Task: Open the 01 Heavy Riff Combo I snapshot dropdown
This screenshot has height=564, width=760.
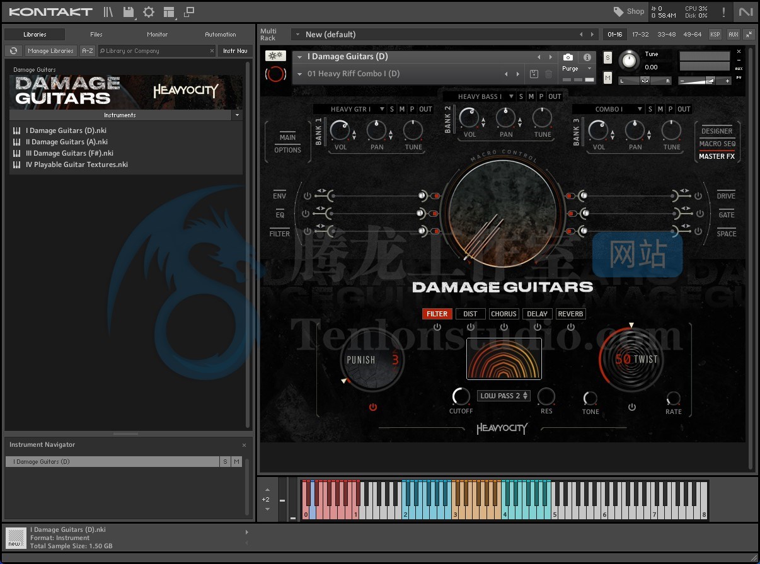Action: click(x=301, y=74)
